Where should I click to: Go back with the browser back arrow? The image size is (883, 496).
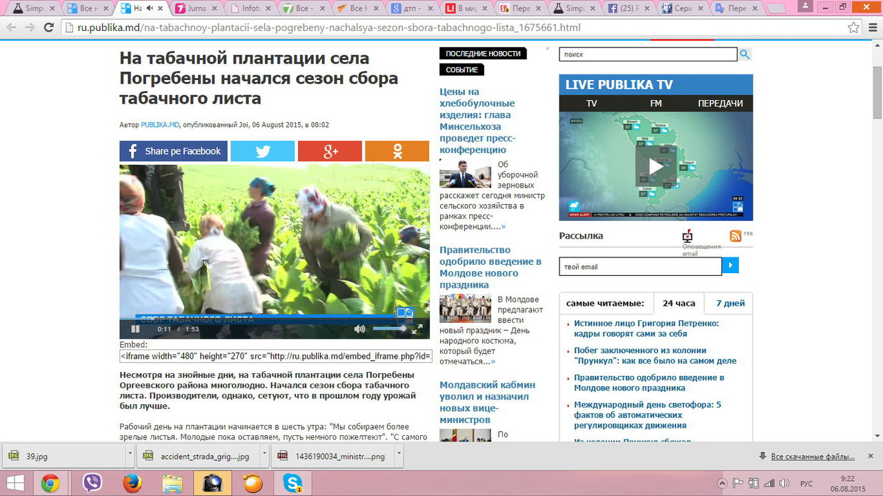click(11, 28)
